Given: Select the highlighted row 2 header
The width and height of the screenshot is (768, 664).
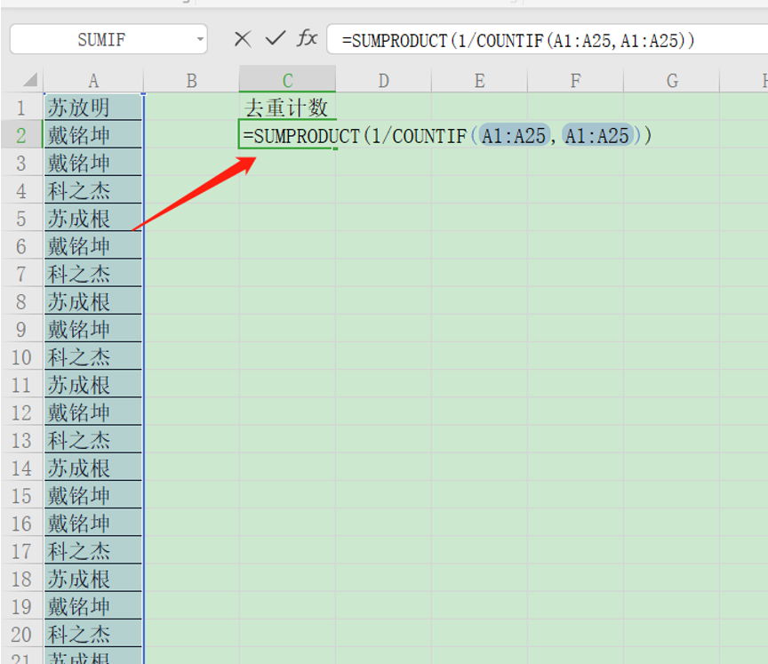Looking at the screenshot, I should pos(21,134).
